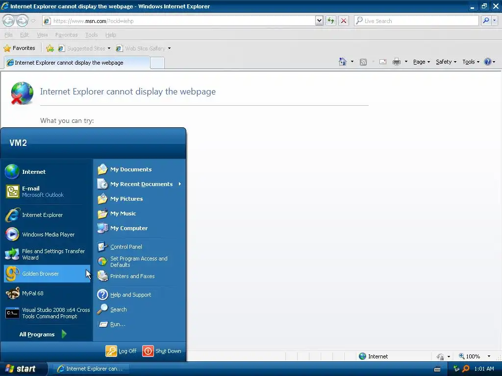
Task: Open Internet Explorer in pinned programs list
Action: pyautogui.click(x=47, y=215)
